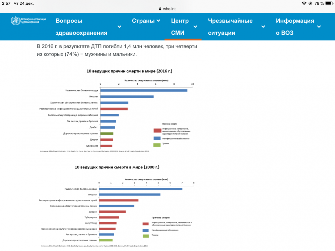Tap the Wi-Fi icon in status bar
This screenshot has height=251, width=335.
pyautogui.click(x=304, y=3)
